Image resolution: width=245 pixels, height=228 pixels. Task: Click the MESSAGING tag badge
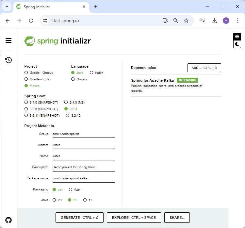click(188, 80)
